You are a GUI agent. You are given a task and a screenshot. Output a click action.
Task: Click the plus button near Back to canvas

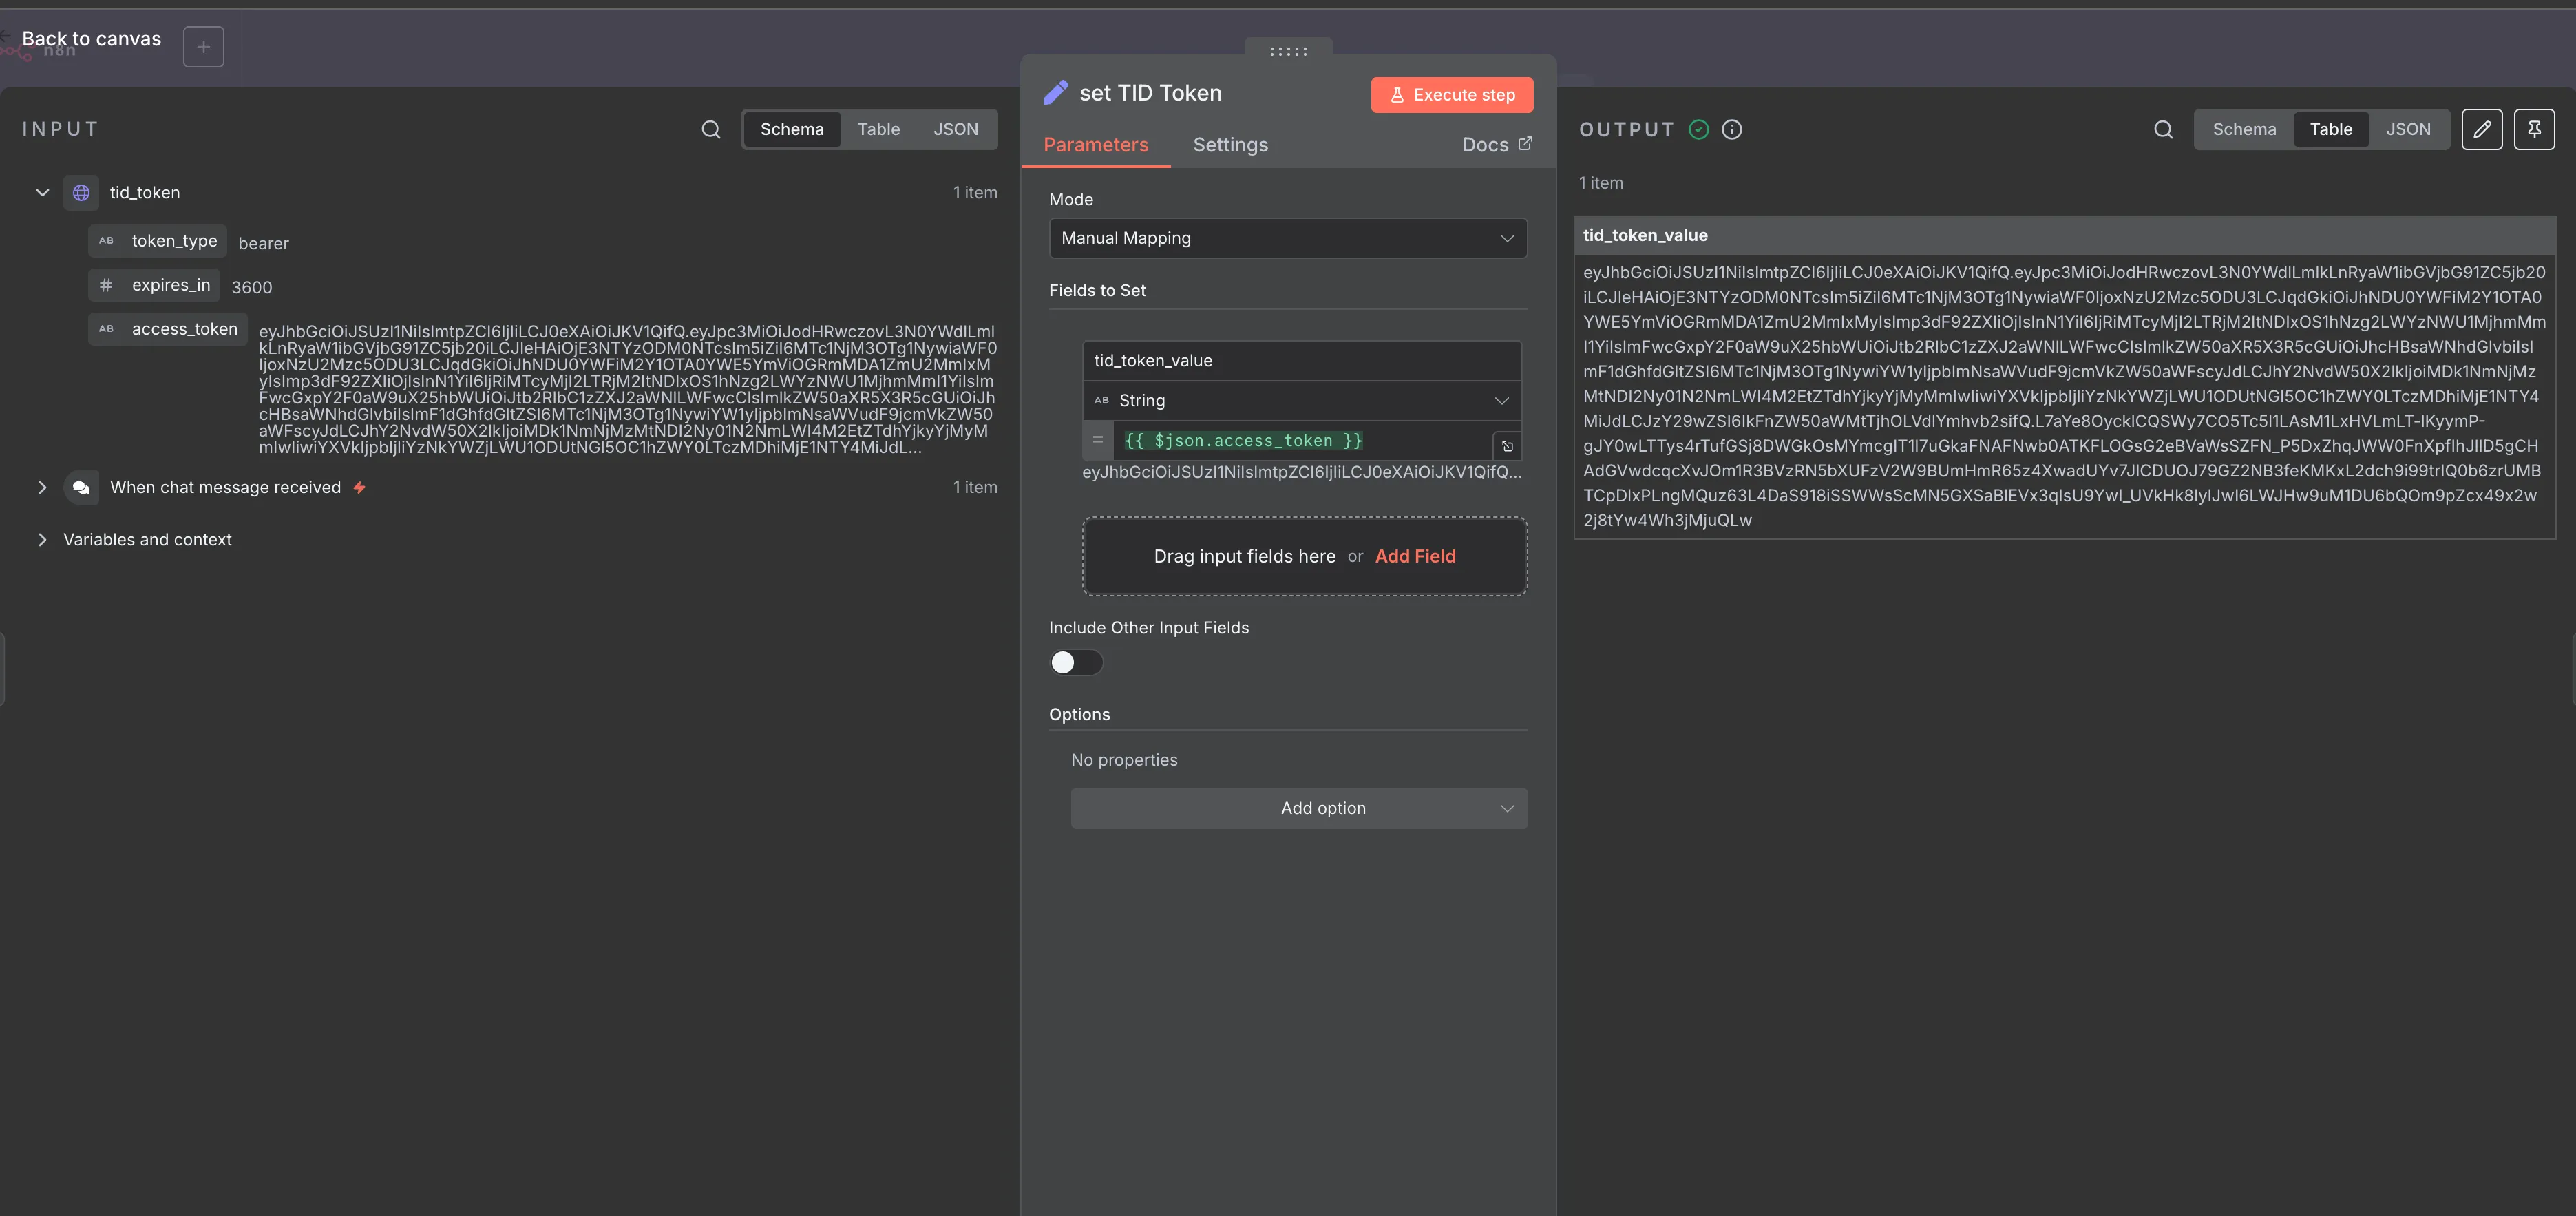pyautogui.click(x=204, y=47)
